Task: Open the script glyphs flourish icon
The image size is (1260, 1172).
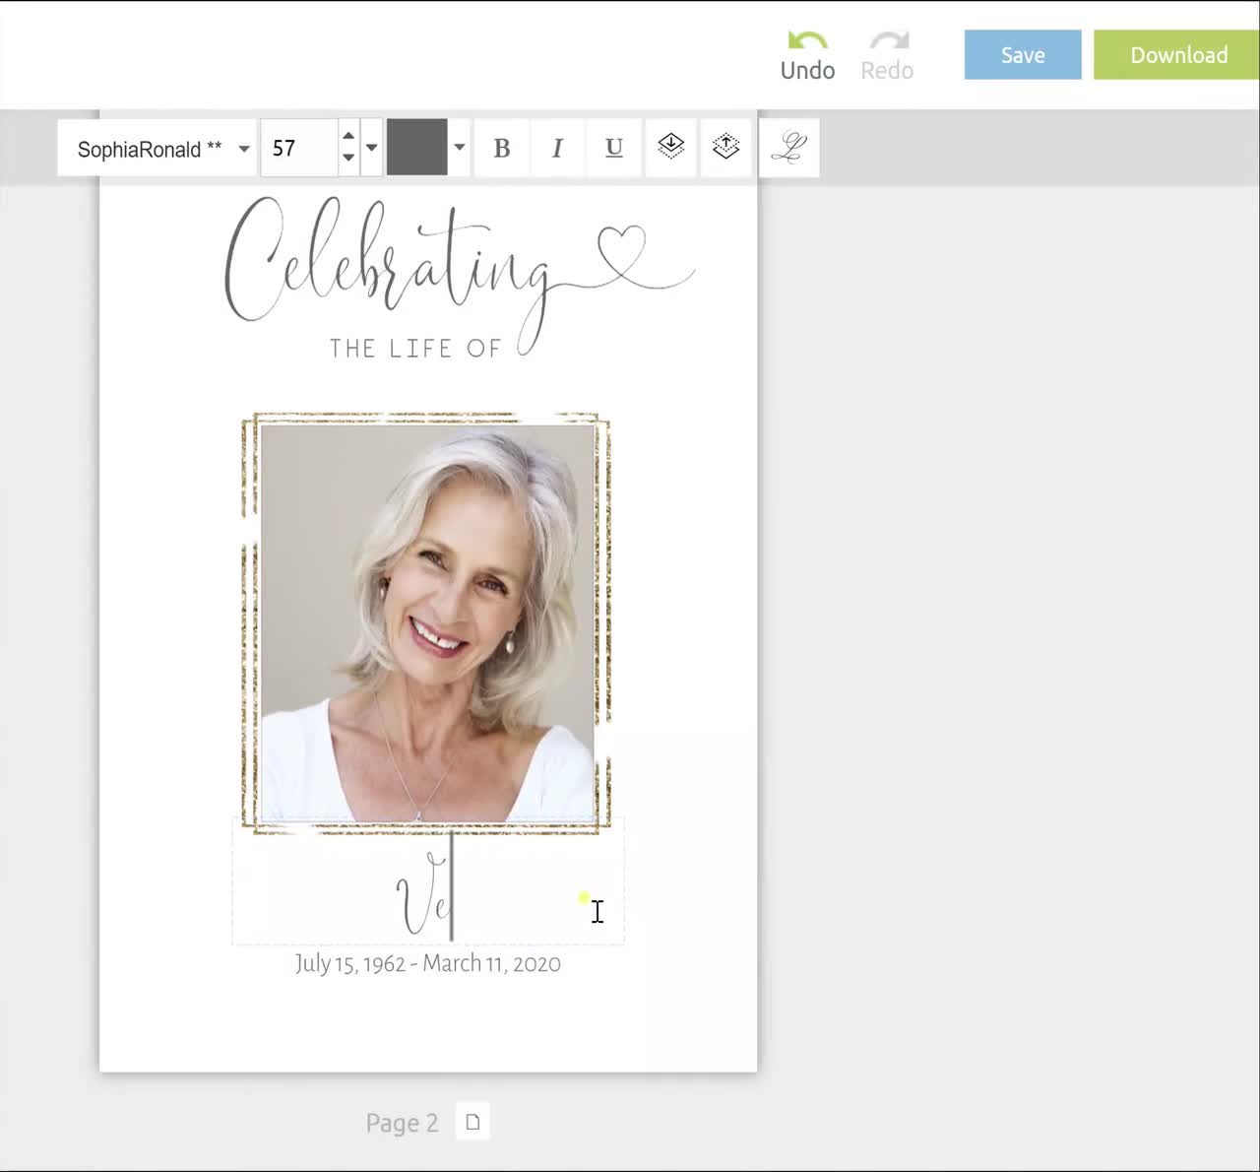Action: 788,149
